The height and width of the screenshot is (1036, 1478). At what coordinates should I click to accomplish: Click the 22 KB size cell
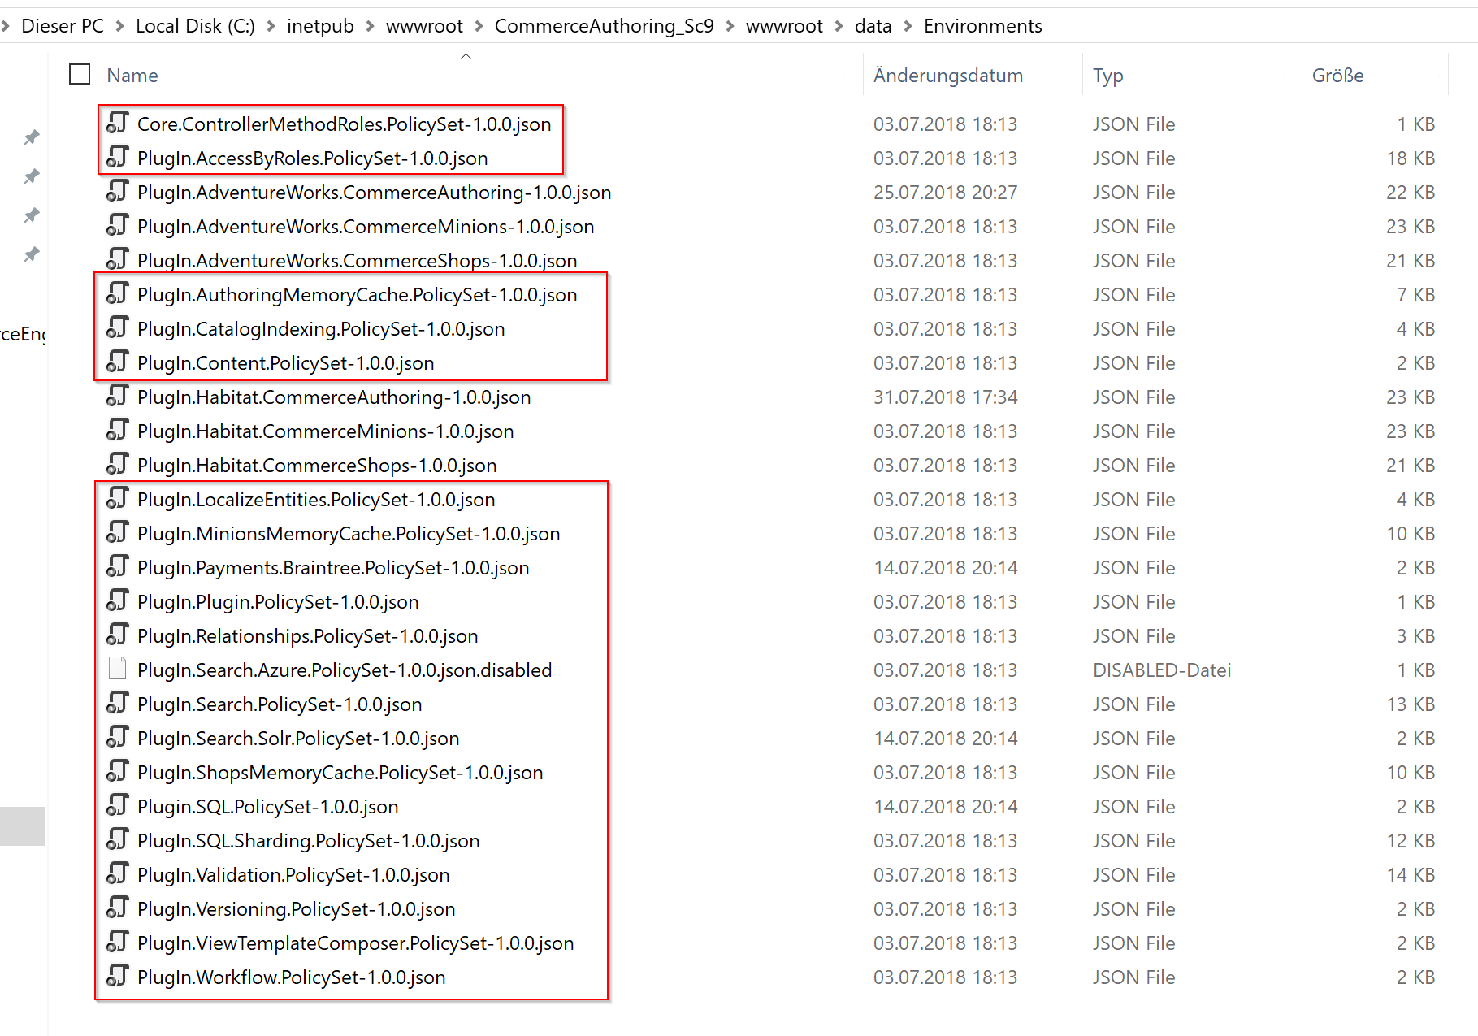tap(1411, 193)
